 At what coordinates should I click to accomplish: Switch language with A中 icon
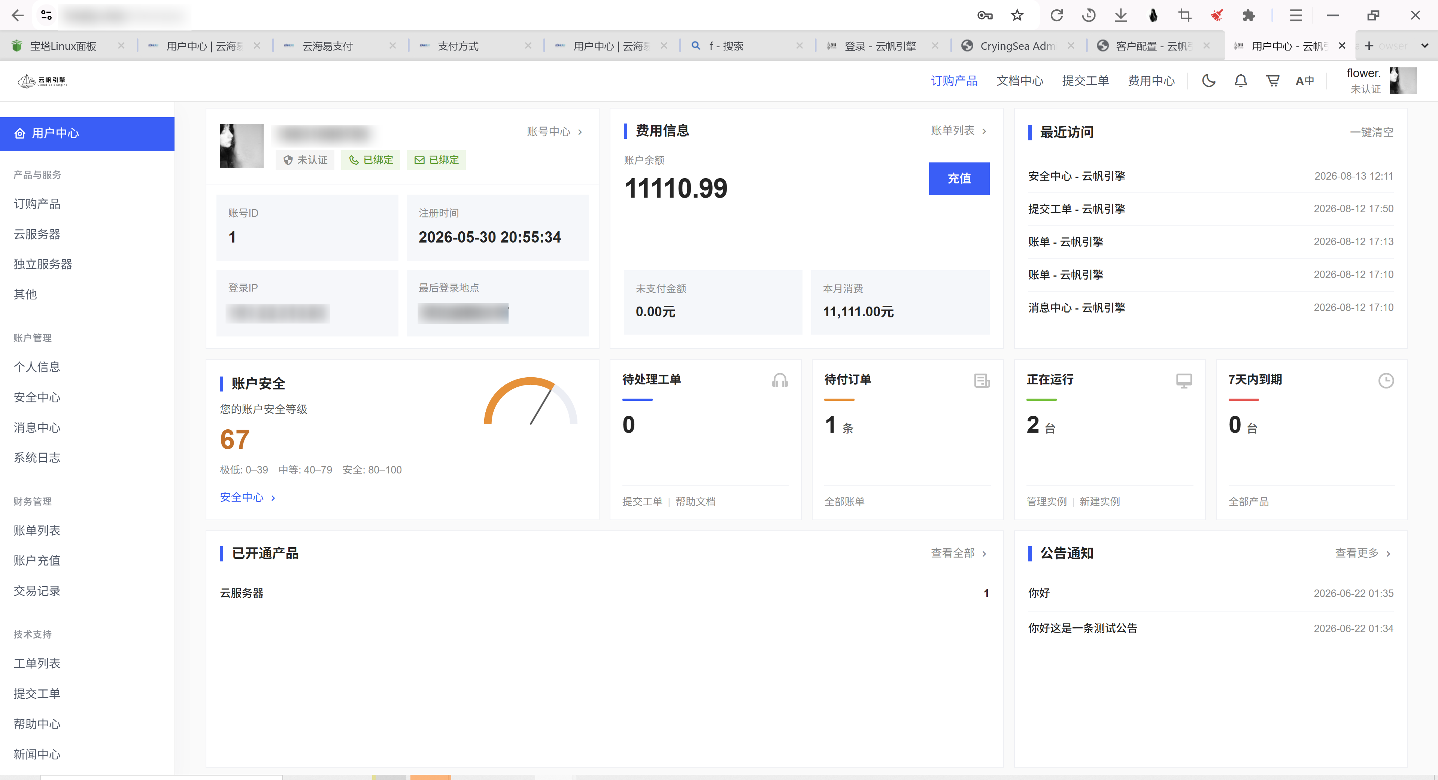1305,81
